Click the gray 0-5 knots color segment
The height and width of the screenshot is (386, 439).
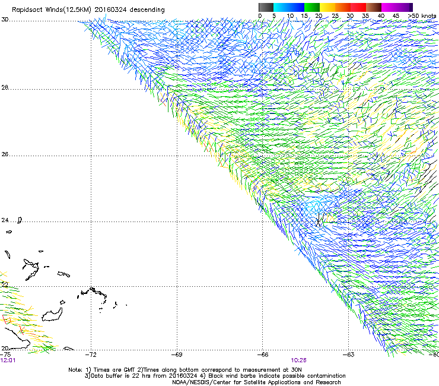pyautogui.click(x=266, y=7)
